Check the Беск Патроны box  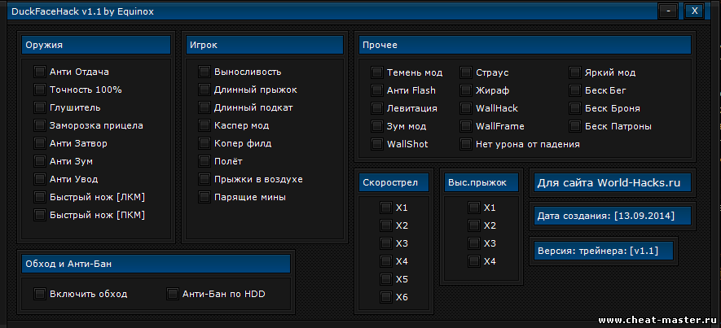point(576,126)
